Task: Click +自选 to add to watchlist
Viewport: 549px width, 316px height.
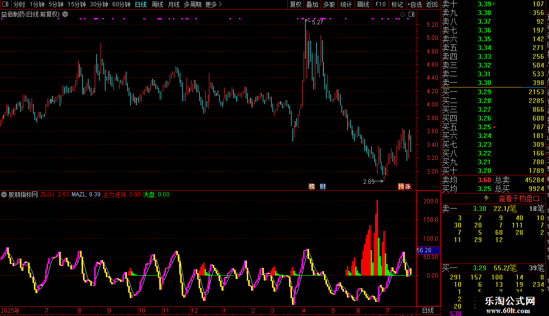Action: click(414, 4)
